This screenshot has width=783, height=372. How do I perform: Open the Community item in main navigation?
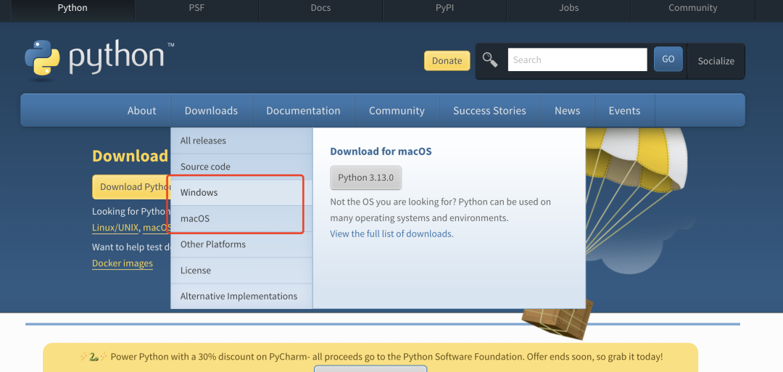[397, 110]
